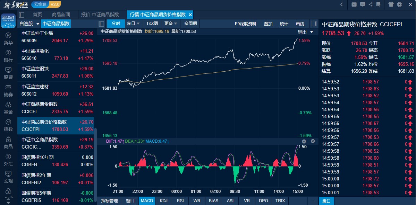Select the 分时 chart view
This screenshot has width=416, height=205.
click(116, 24)
